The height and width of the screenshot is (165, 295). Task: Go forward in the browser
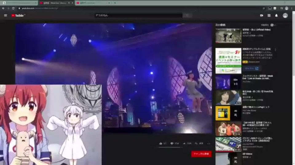pos(8,8)
